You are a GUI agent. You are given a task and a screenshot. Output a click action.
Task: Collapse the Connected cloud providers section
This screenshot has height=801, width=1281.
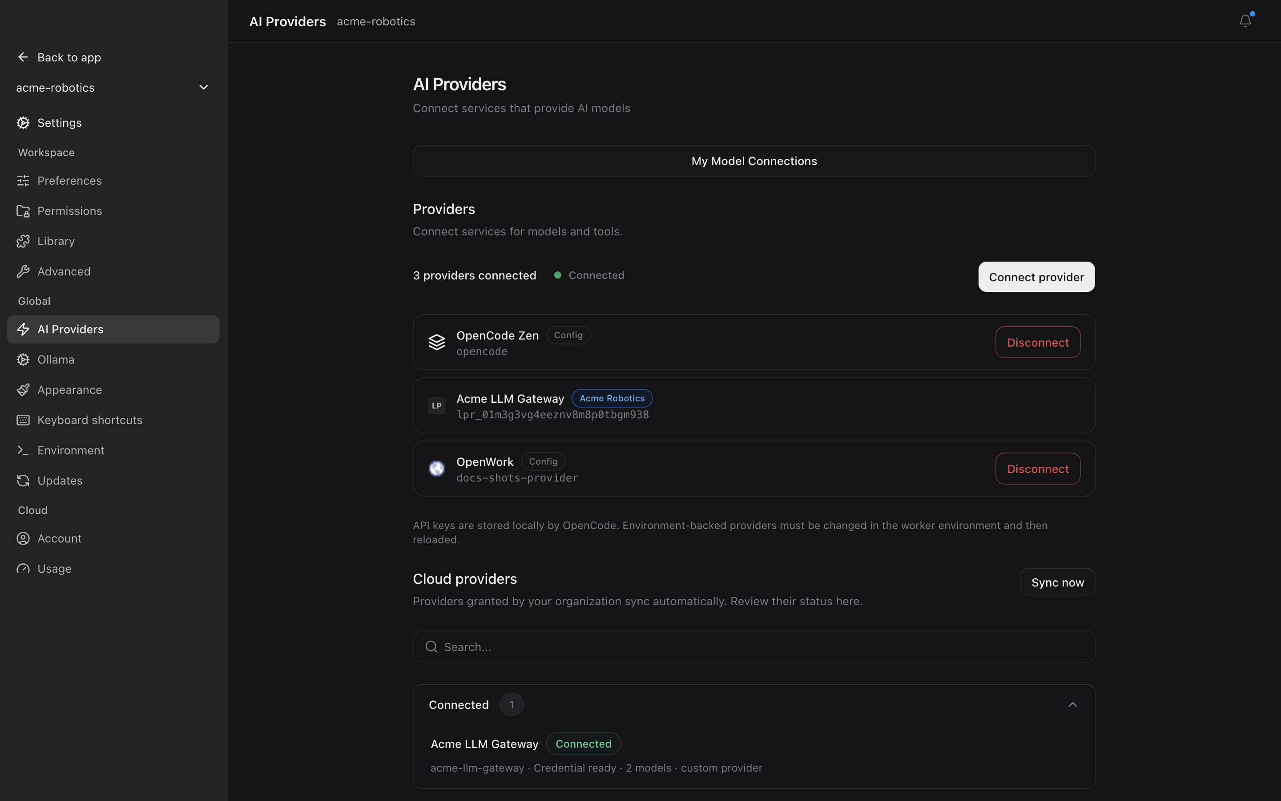[1072, 704]
